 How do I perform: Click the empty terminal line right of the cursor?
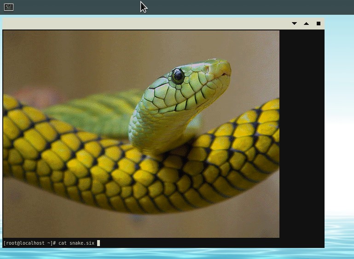click(x=207, y=243)
